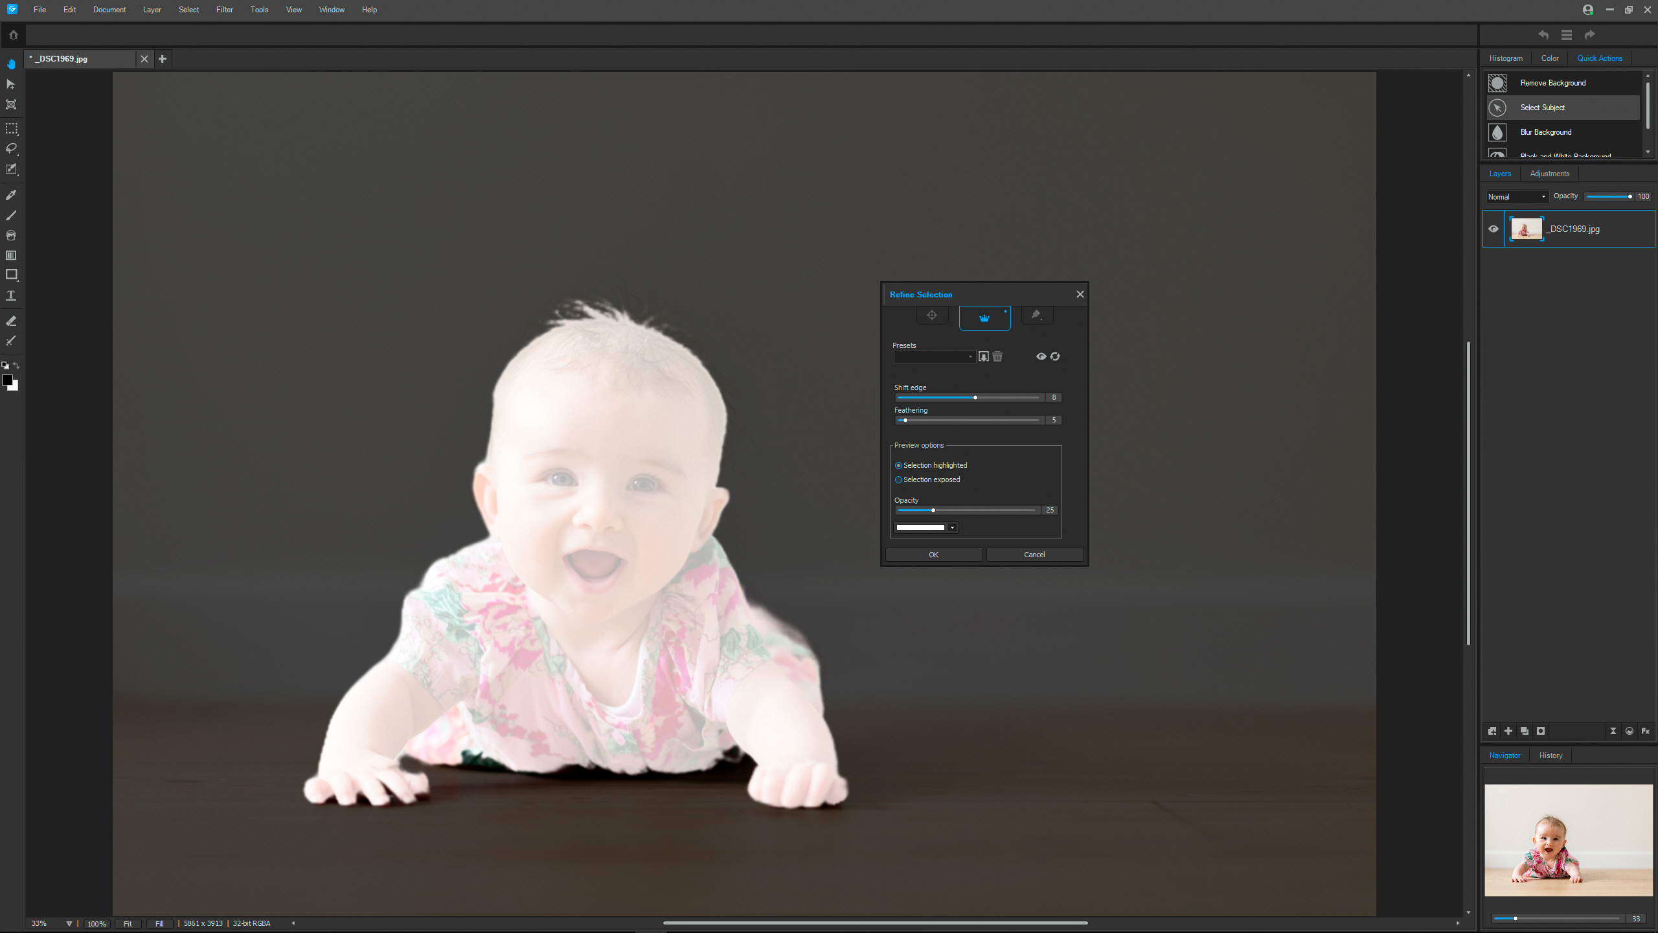Delete the selected preset
The width and height of the screenshot is (1658, 933).
click(997, 356)
